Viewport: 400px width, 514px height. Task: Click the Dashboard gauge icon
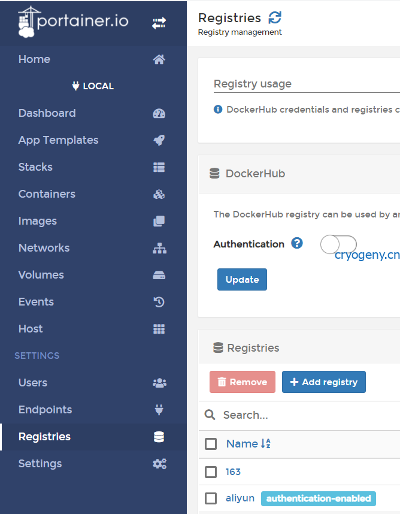click(159, 113)
